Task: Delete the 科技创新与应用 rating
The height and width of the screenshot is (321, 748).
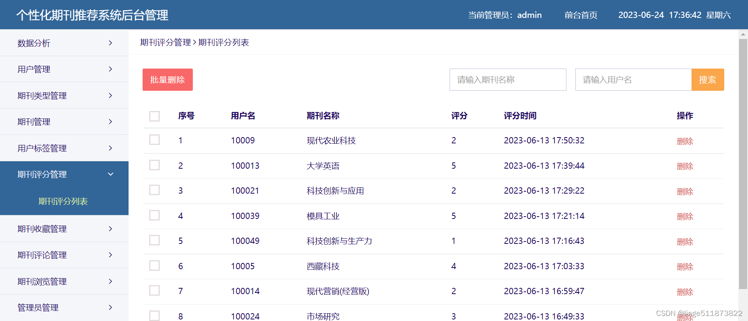Action: tap(685, 192)
